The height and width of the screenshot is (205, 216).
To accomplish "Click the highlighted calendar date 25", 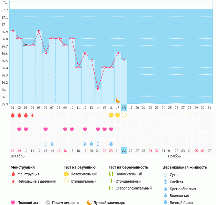I will (124, 151).
